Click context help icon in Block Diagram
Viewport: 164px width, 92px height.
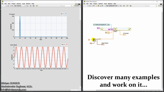click(159, 6)
